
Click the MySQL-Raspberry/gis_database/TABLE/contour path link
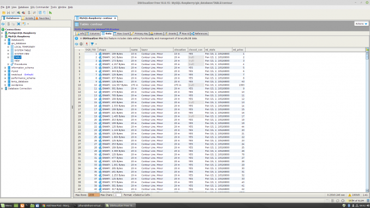(97, 29)
